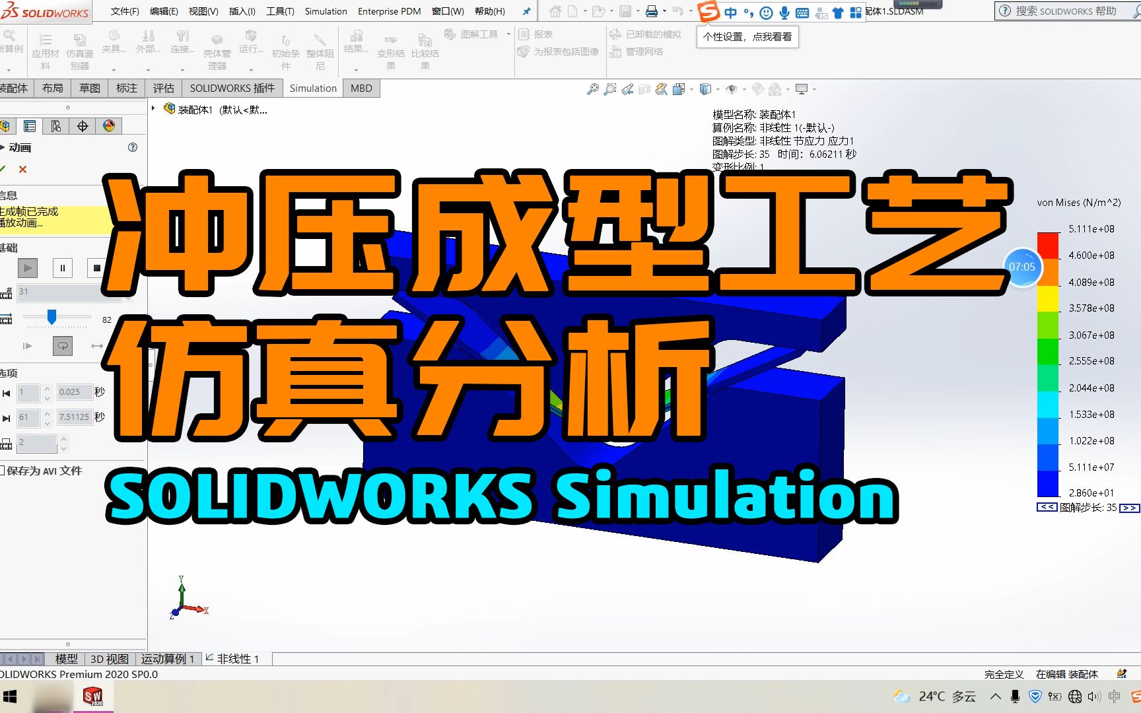Expand the 装配体1 tree node arrow

coord(153,109)
